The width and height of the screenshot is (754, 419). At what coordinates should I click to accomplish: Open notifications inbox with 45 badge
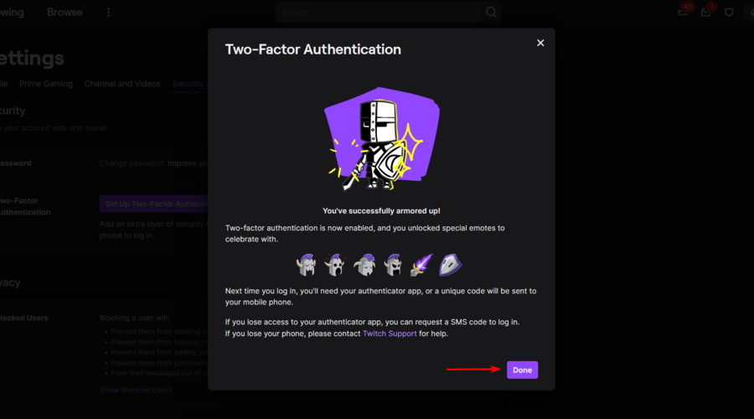(x=683, y=12)
